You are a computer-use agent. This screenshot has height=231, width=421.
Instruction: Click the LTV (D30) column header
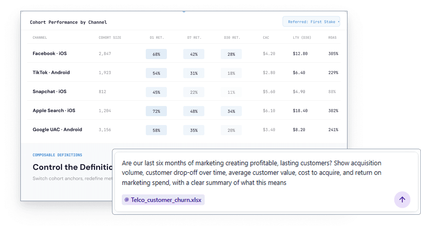point(302,38)
